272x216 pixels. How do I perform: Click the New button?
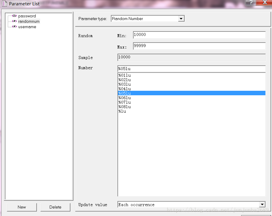coord(22,207)
